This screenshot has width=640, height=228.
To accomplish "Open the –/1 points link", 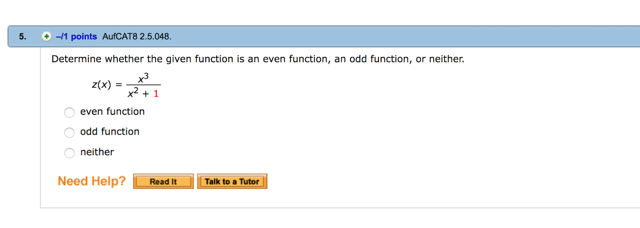I will (76, 37).
